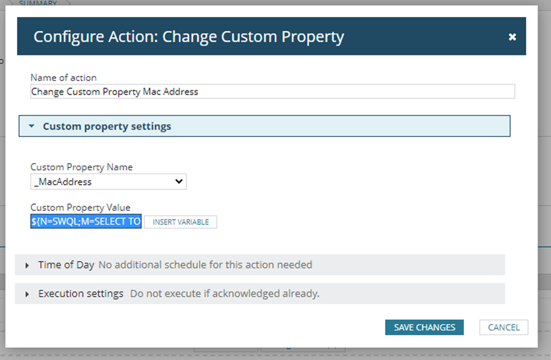
Task: Save changes to the action
Action: [x=424, y=327]
